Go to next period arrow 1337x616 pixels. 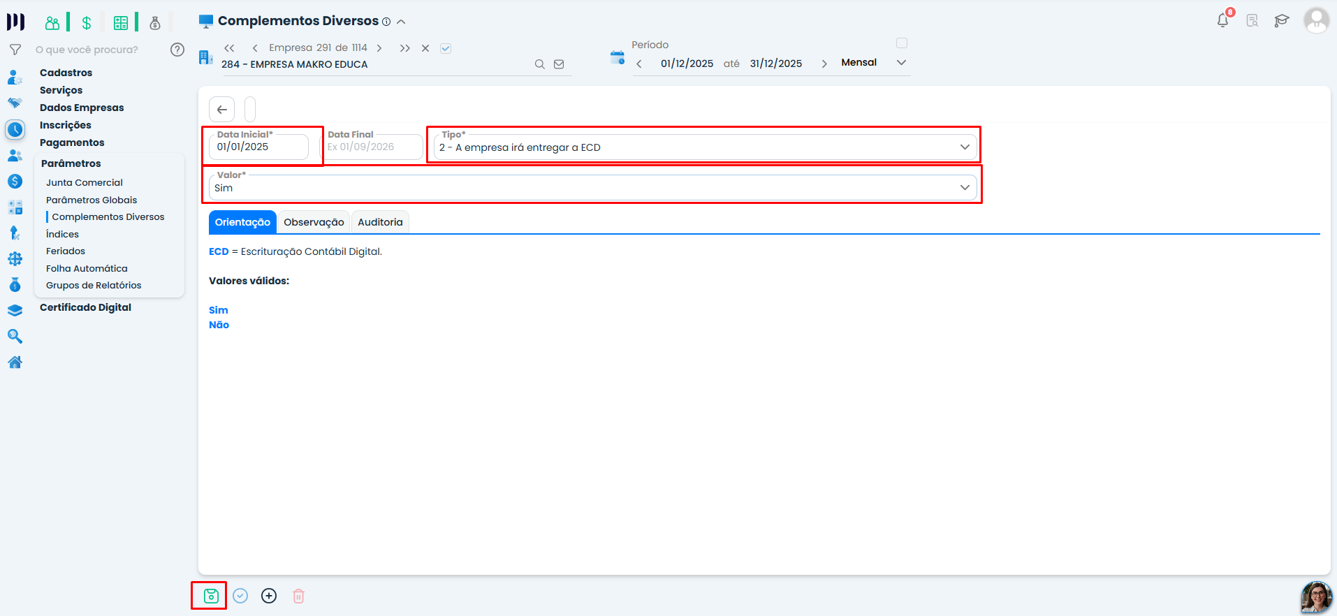point(824,64)
